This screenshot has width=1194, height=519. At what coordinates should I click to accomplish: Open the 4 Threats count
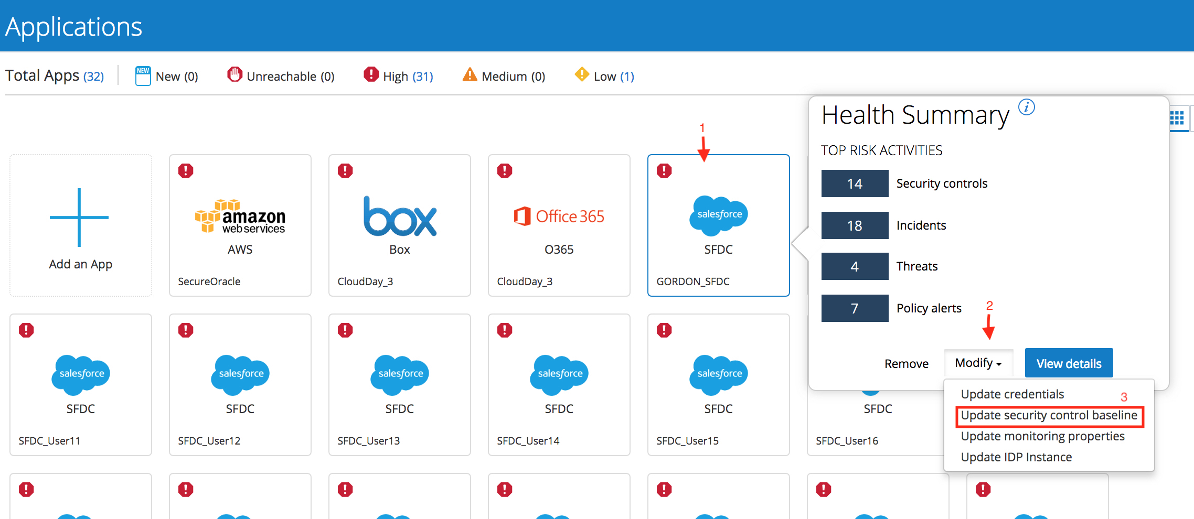tap(855, 266)
